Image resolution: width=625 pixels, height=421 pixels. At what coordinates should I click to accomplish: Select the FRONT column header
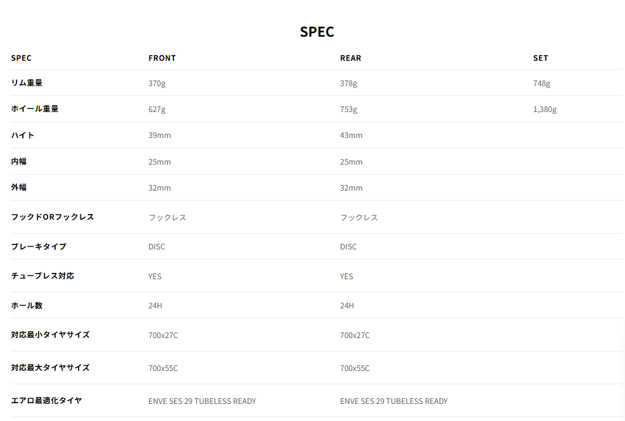coord(162,58)
